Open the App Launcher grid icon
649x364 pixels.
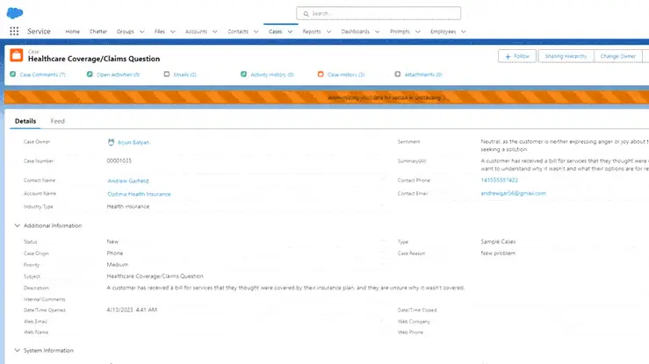coord(14,31)
